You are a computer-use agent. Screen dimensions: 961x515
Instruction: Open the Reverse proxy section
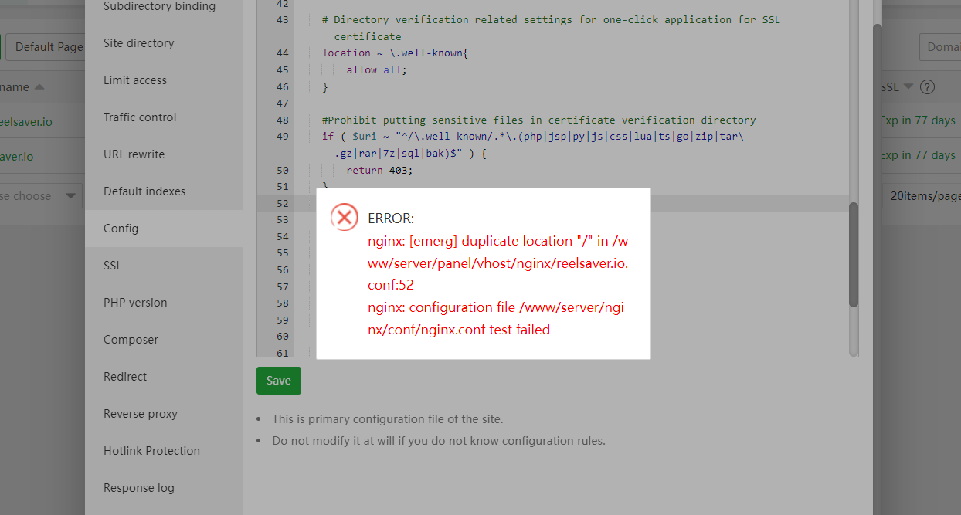(x=141, y=414)
